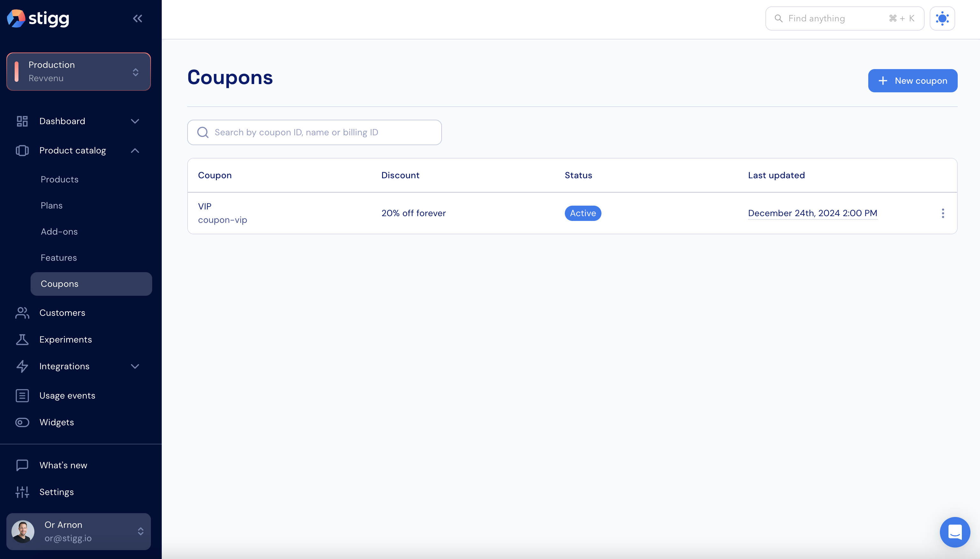Open Settings page
The image size is (980, 559).
pyautogui.click(x=56, y=492)
